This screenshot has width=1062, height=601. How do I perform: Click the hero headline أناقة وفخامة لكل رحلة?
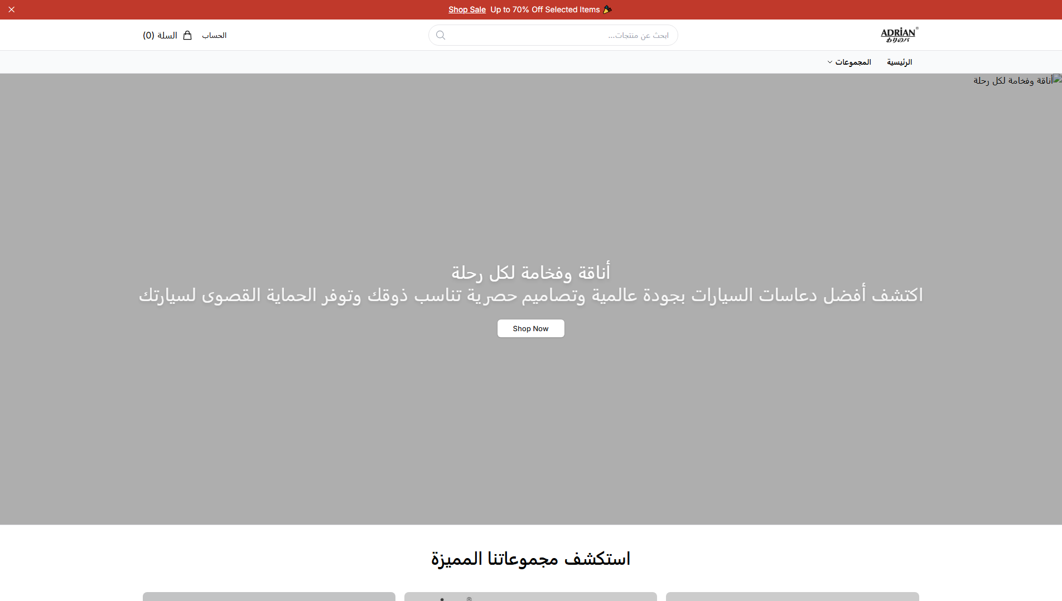tap(530, 272)
